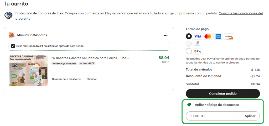Remove item with Eliminar link
This screenshot has width=269, height=126.
[x=92, y=79]
